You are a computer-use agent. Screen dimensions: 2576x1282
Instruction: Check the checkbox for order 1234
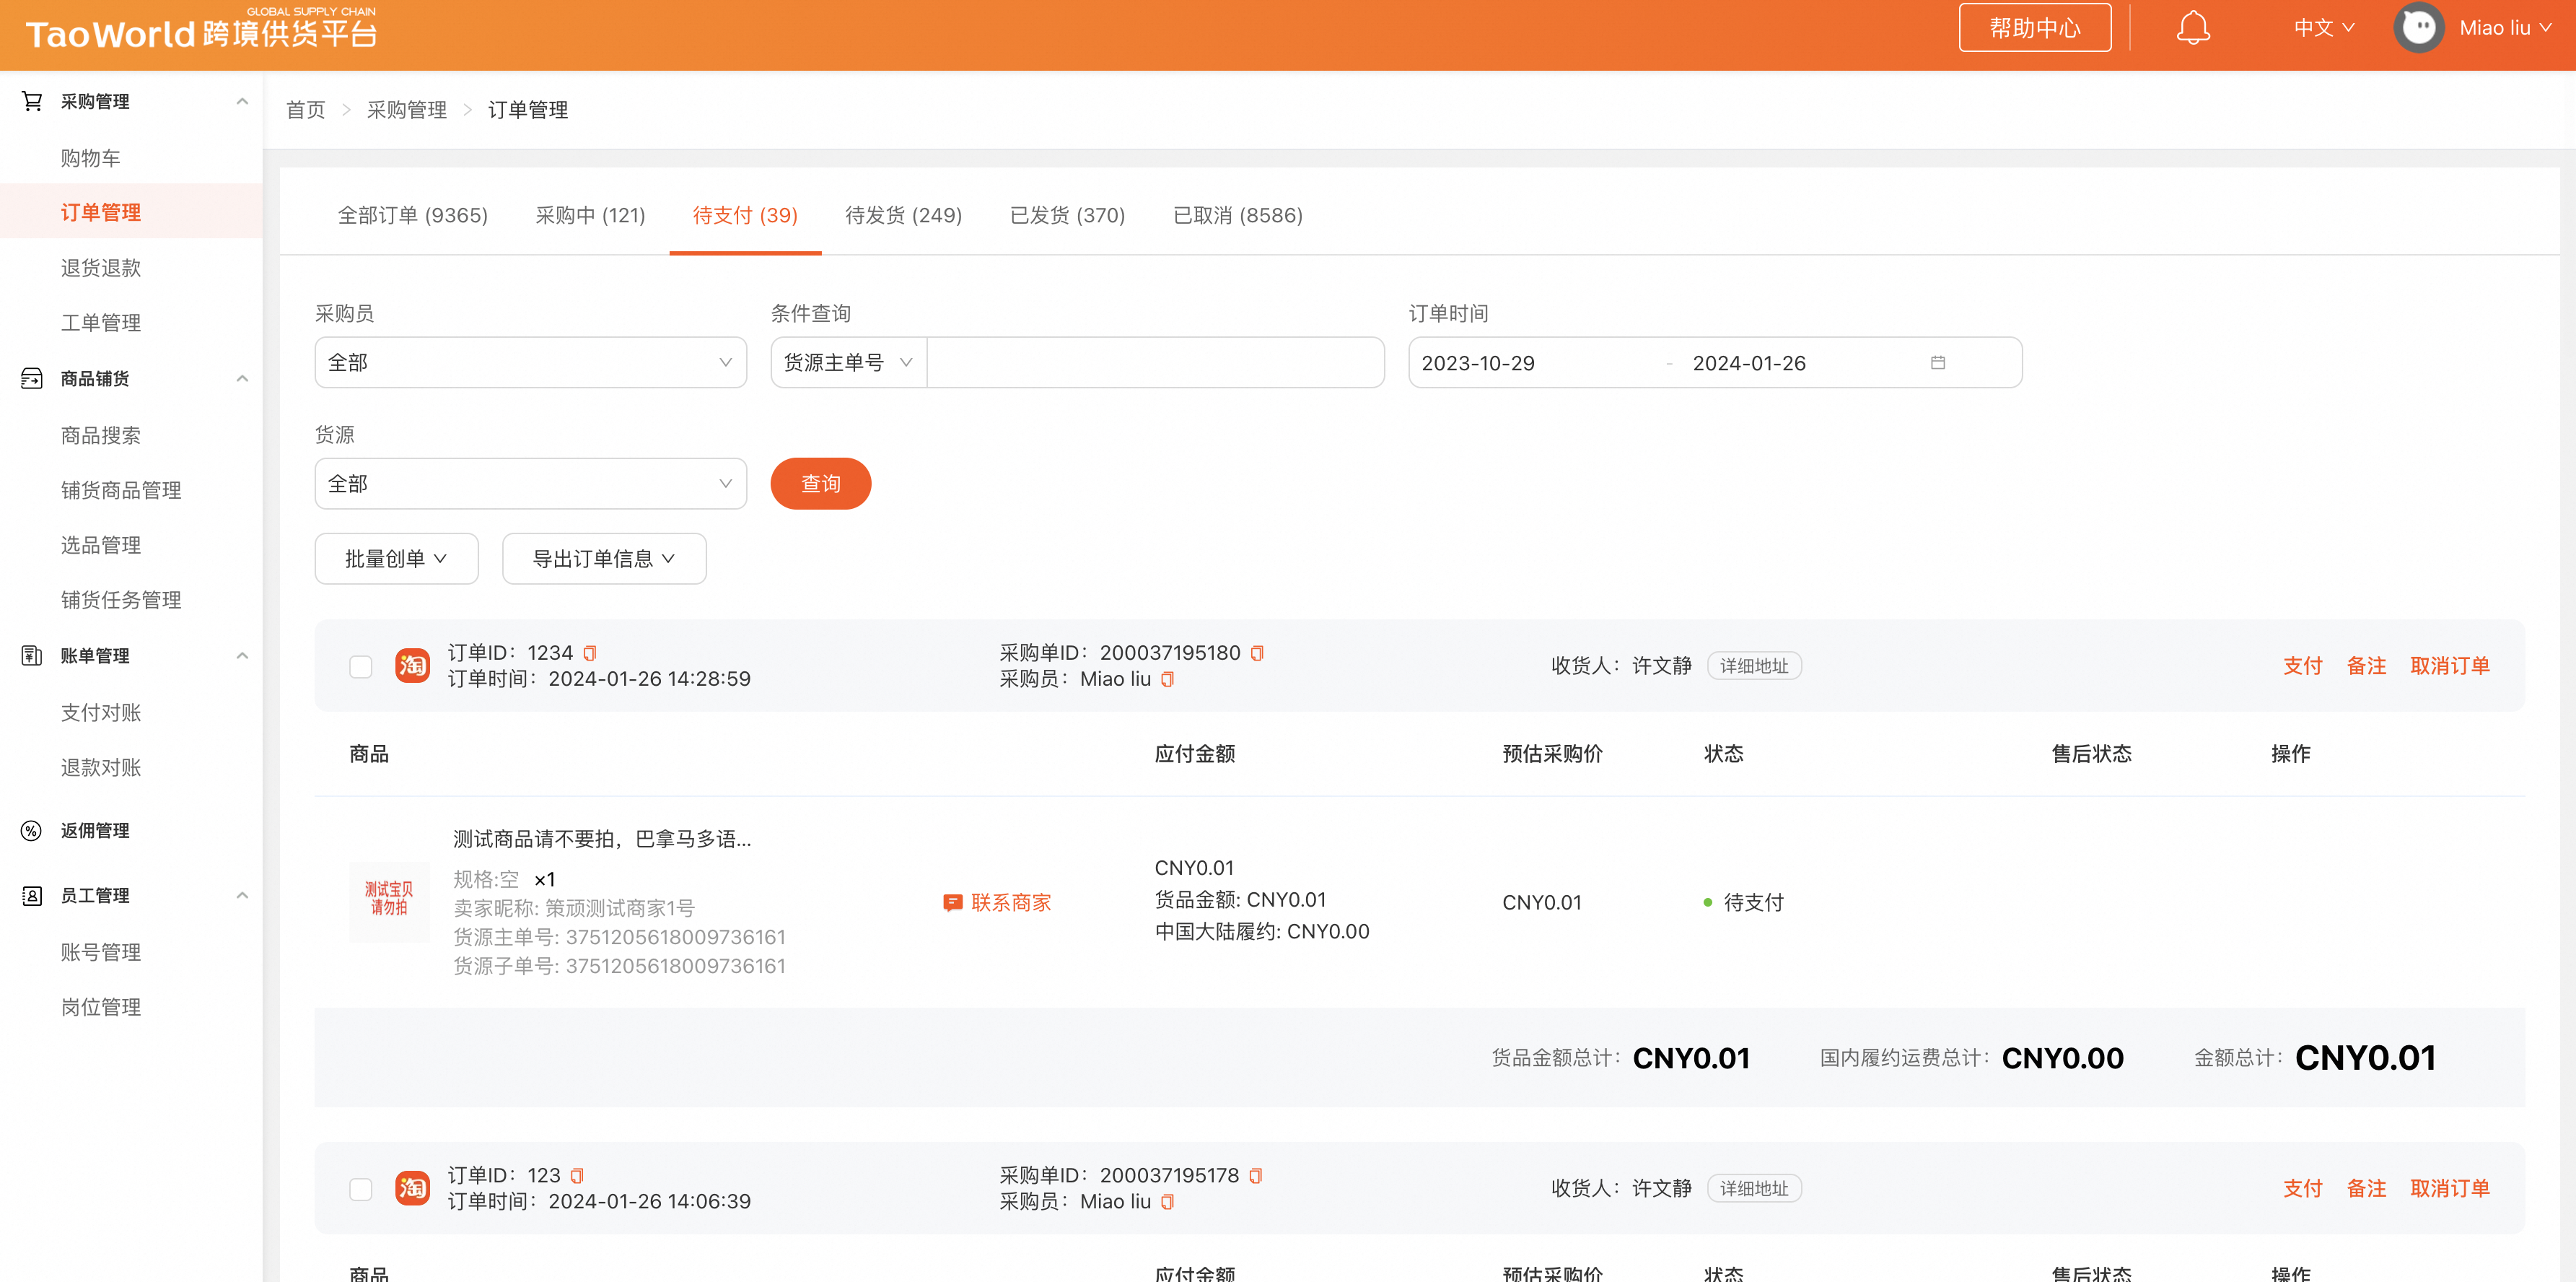pyautogui.click(x=360, y=665)
